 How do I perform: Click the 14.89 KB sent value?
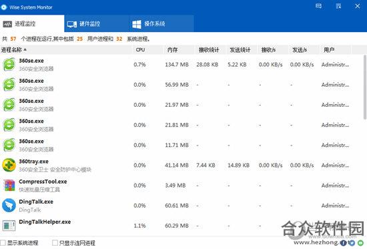pyautogui.click(x=238, y=166)
